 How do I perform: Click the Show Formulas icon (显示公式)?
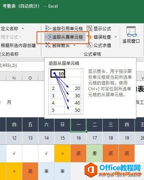(x=90, y=28)
